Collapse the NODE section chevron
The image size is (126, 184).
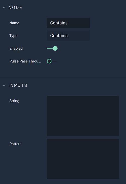(4, 8)
